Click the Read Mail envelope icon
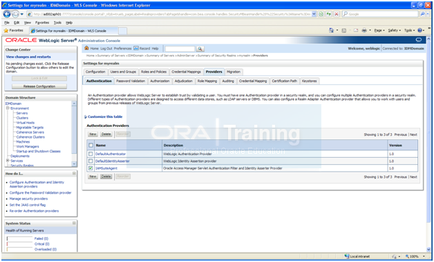 (x=356, y=30)
